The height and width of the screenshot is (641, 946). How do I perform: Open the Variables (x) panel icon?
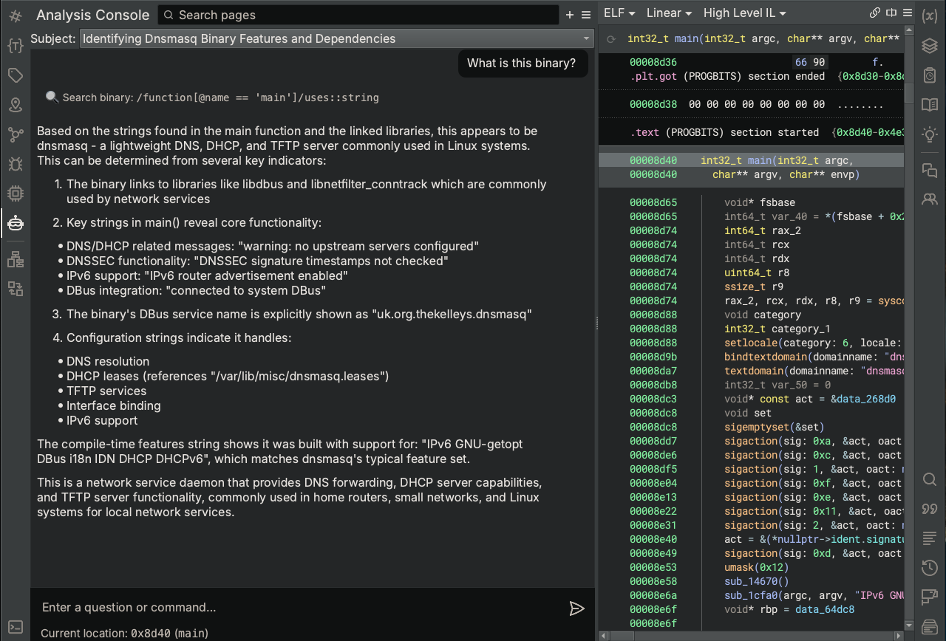click(x=930, y=16)
